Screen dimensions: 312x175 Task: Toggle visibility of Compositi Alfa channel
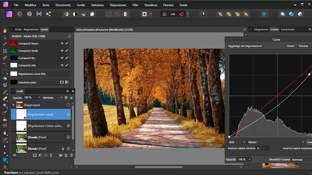tap(62, 65)
